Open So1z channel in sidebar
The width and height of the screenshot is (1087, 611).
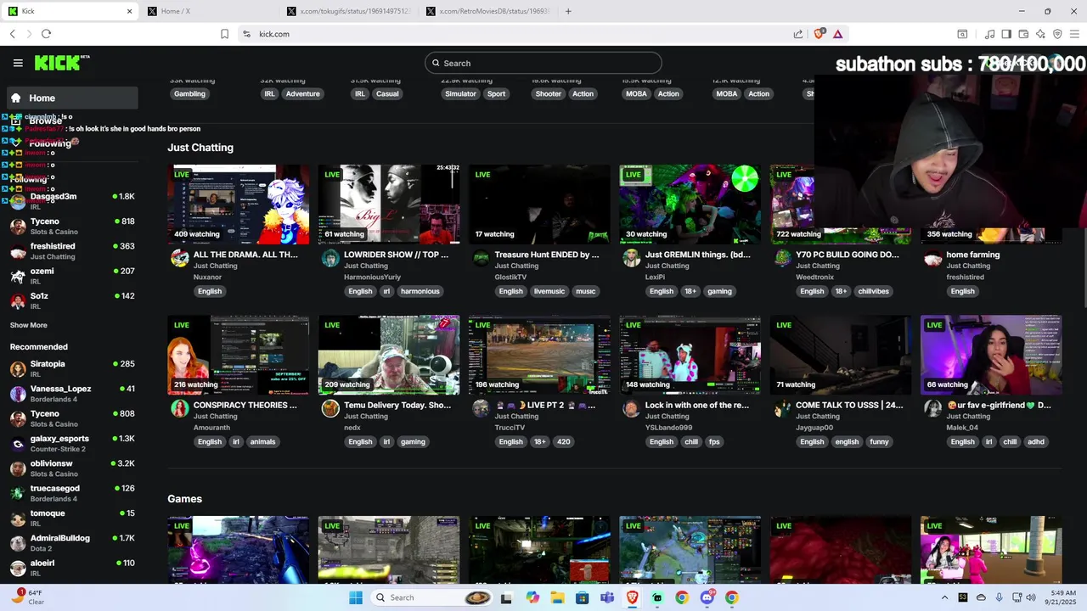coord(72,300)
